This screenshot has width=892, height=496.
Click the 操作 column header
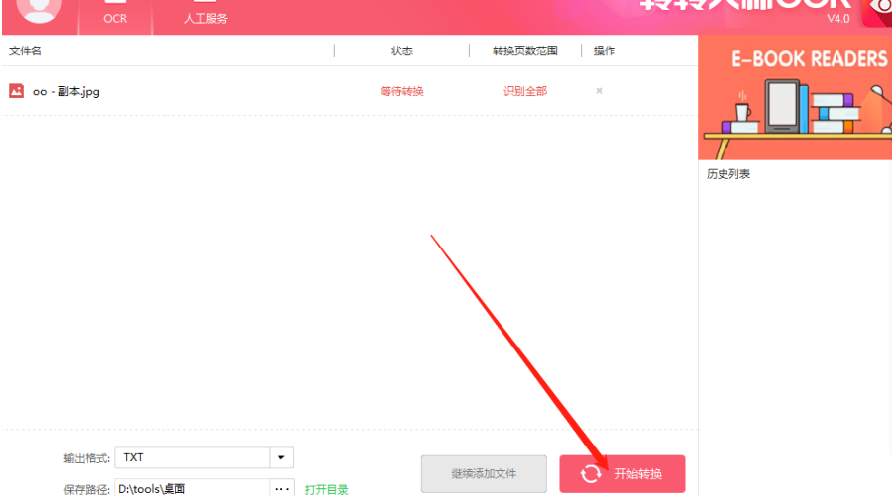click(x=605, y=51)
